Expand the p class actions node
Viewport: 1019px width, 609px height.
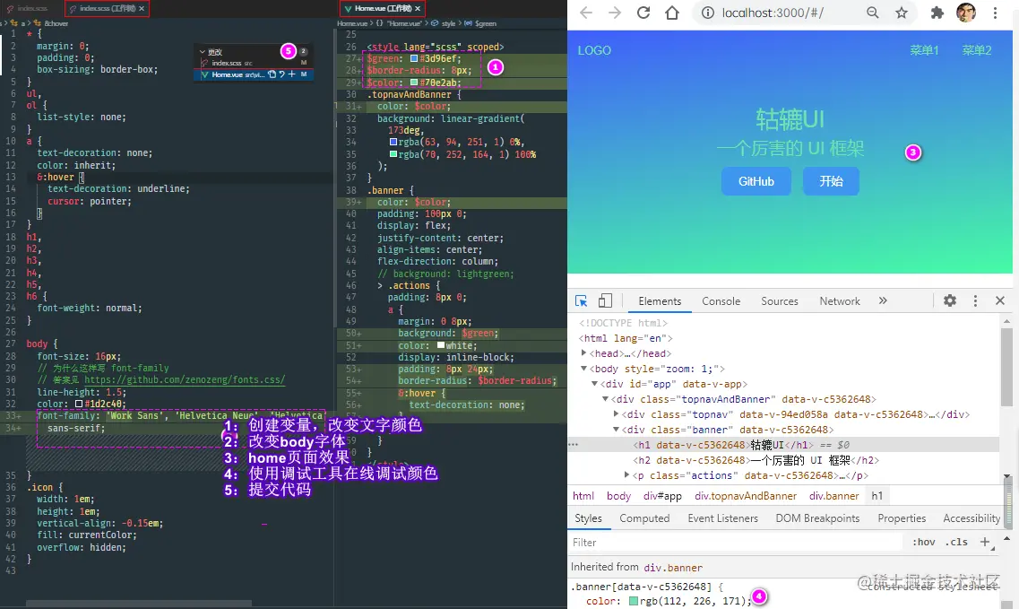[x=626, y=475]
